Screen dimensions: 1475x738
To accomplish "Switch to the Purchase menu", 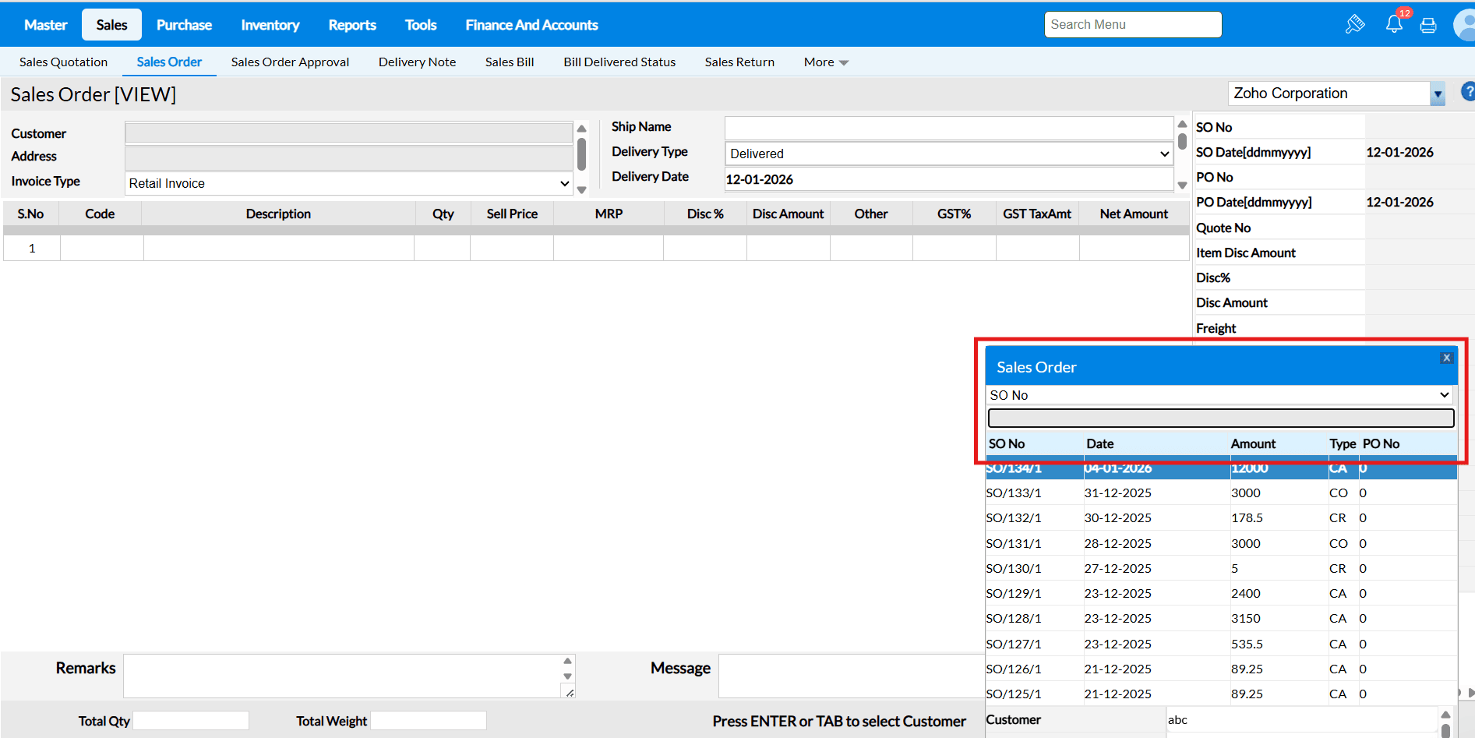I will pos(184,25).
